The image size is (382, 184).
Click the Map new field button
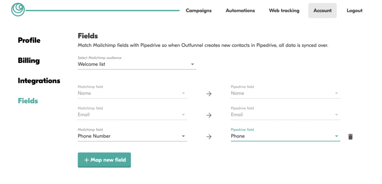[x=104, y=160]
